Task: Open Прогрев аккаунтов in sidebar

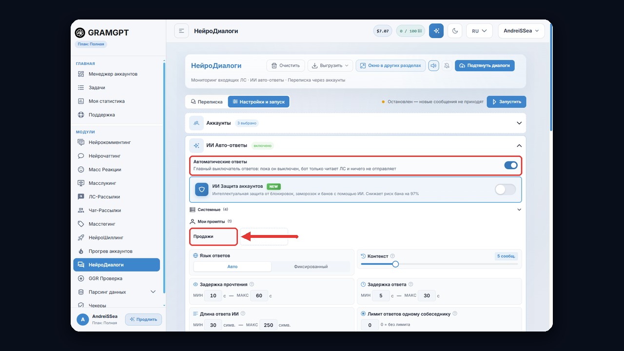Action: point(117,251)
